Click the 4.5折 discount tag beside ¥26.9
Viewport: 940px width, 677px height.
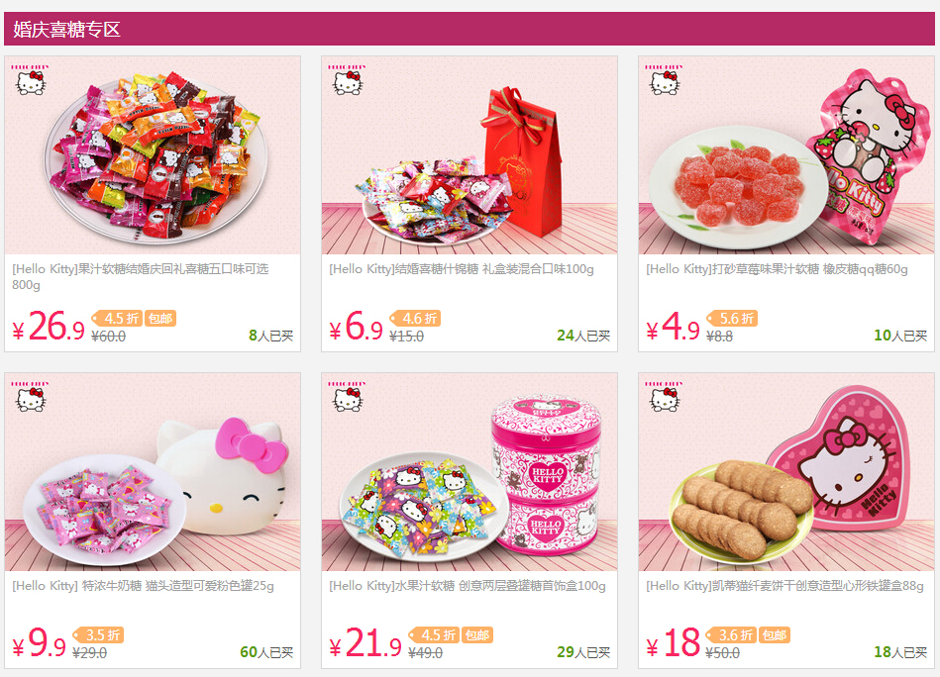pos(117,318)
